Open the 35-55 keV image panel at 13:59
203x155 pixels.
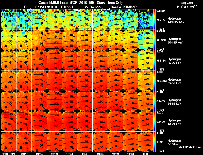115,80
